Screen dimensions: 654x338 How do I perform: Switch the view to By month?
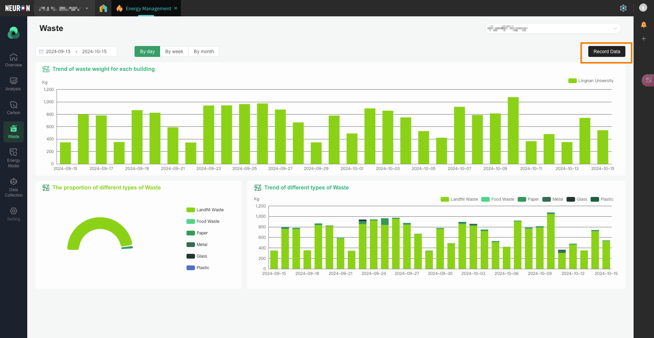(x=204, y=51)
